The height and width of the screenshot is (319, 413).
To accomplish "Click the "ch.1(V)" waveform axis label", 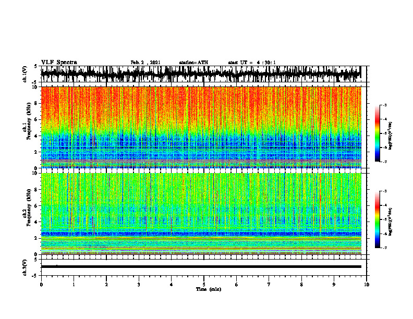I will (x=25, y=74).
